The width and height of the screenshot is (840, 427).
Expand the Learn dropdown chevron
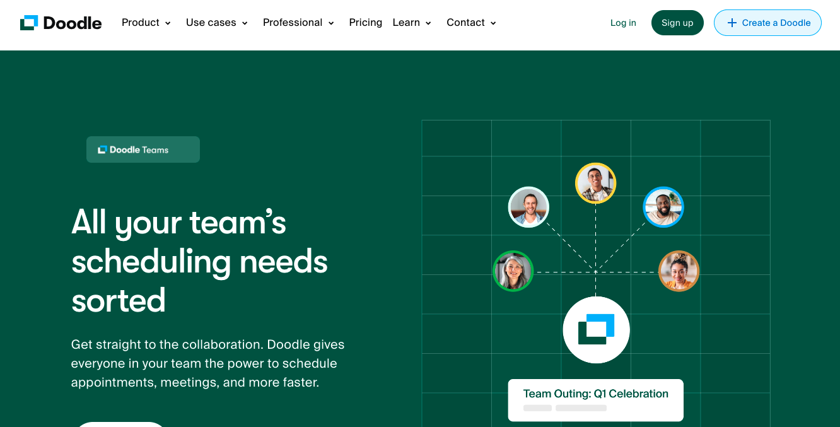tap(428, 23)
